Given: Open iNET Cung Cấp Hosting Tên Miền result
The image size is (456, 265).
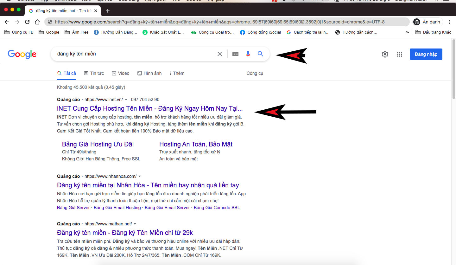Looking at the screenshot, I should click(150, 108).
